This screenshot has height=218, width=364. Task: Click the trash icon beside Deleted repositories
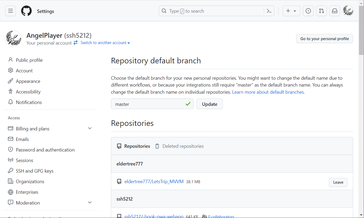[157, 146]
